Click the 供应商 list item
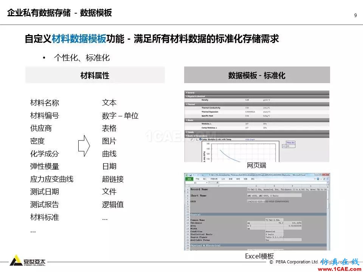This screenshot has width=363, height=272. tap(41, 128)
